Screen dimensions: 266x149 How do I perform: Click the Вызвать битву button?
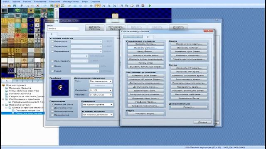click(145, 44)
